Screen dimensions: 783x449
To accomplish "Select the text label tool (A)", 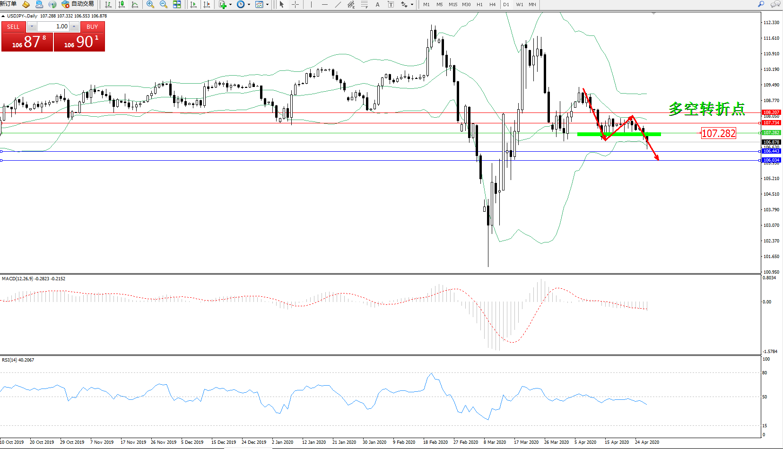I will click(377, 4).
